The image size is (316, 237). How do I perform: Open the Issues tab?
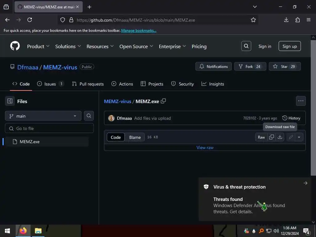(x=50, y=84)
